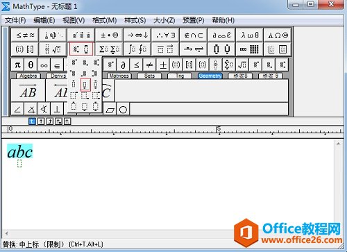Open the operator symbols palette (±•⊗)

[x=109, y=35]
